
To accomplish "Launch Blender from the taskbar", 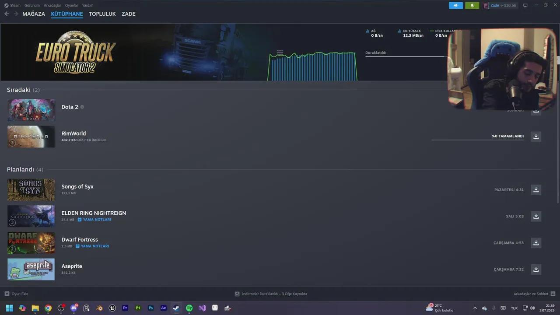I will pyautogui.click(x=100, y=308).
